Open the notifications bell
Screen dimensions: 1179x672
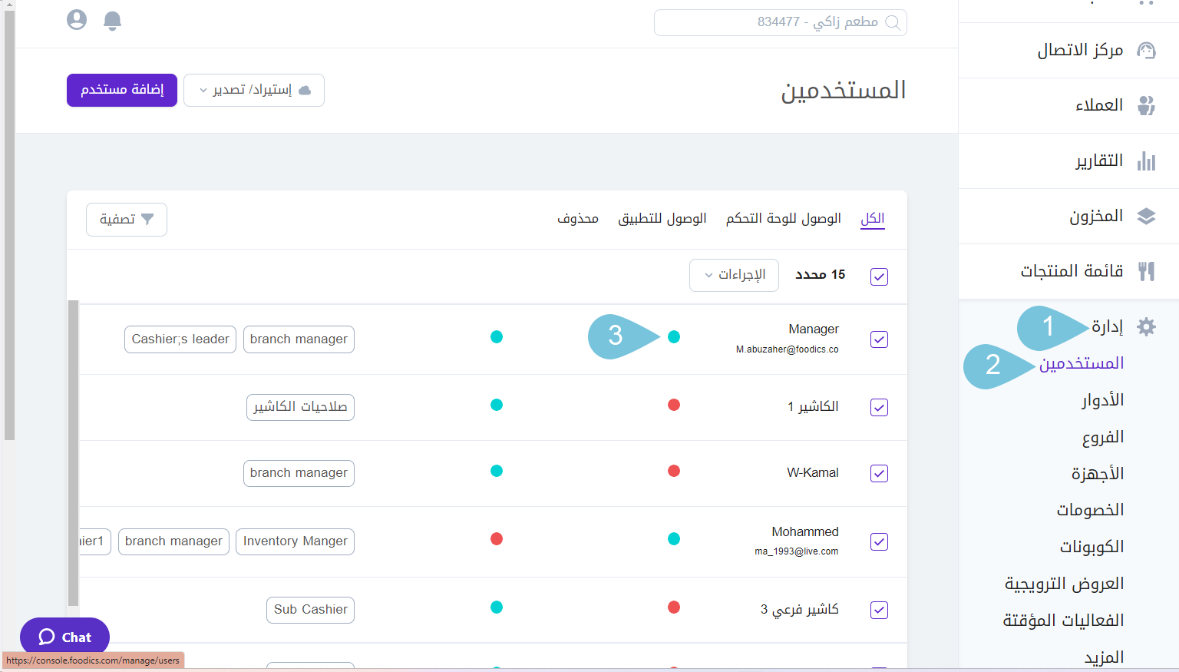pyautogui.click(x=112, y=21)
